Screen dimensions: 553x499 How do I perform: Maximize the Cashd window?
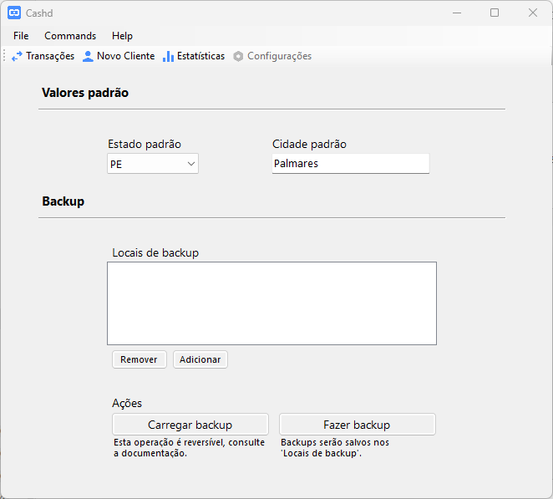(495, 13)
